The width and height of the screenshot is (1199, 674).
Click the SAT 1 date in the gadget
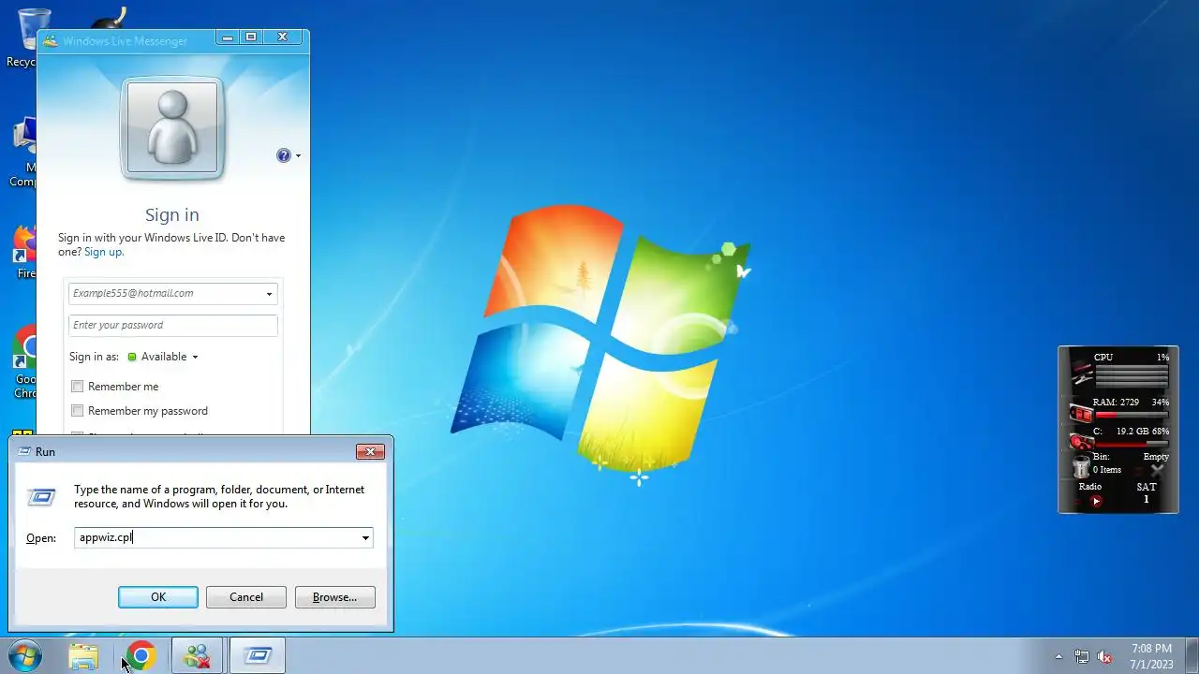click(x=1146, y=493)
